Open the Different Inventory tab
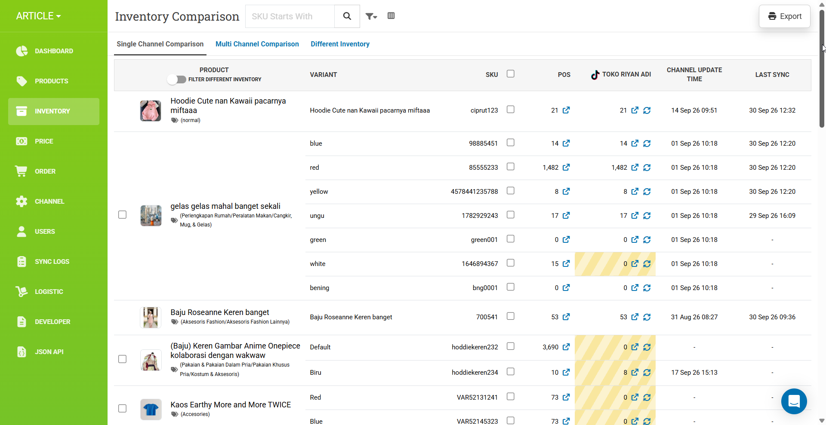This screenshot has width=826, height=425. (x=340, y=44)
